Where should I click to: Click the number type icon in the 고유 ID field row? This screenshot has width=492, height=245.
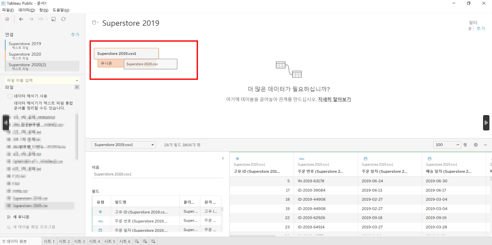[100, 212]
